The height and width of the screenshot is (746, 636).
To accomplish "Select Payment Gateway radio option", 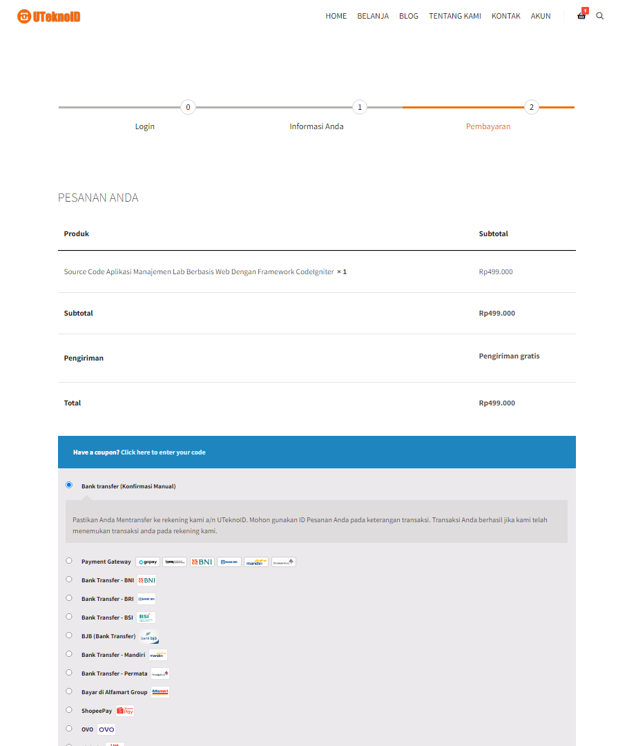I will [69, 560].
